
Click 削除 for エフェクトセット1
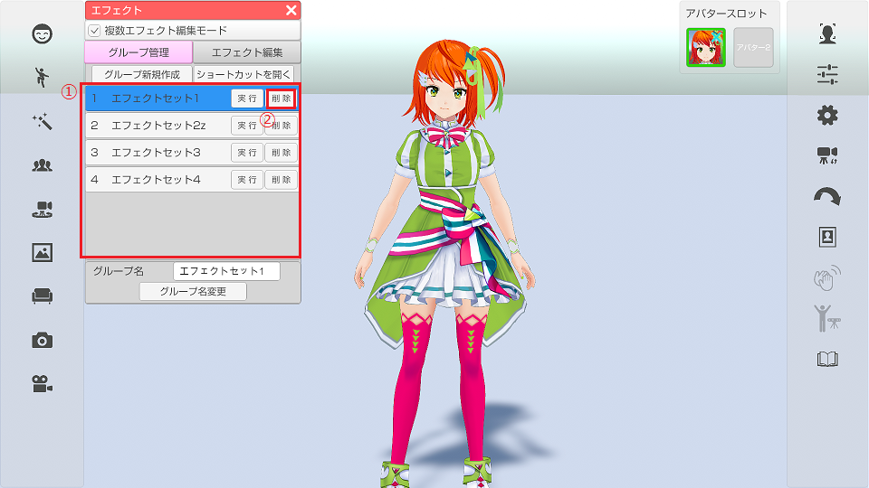281,99
